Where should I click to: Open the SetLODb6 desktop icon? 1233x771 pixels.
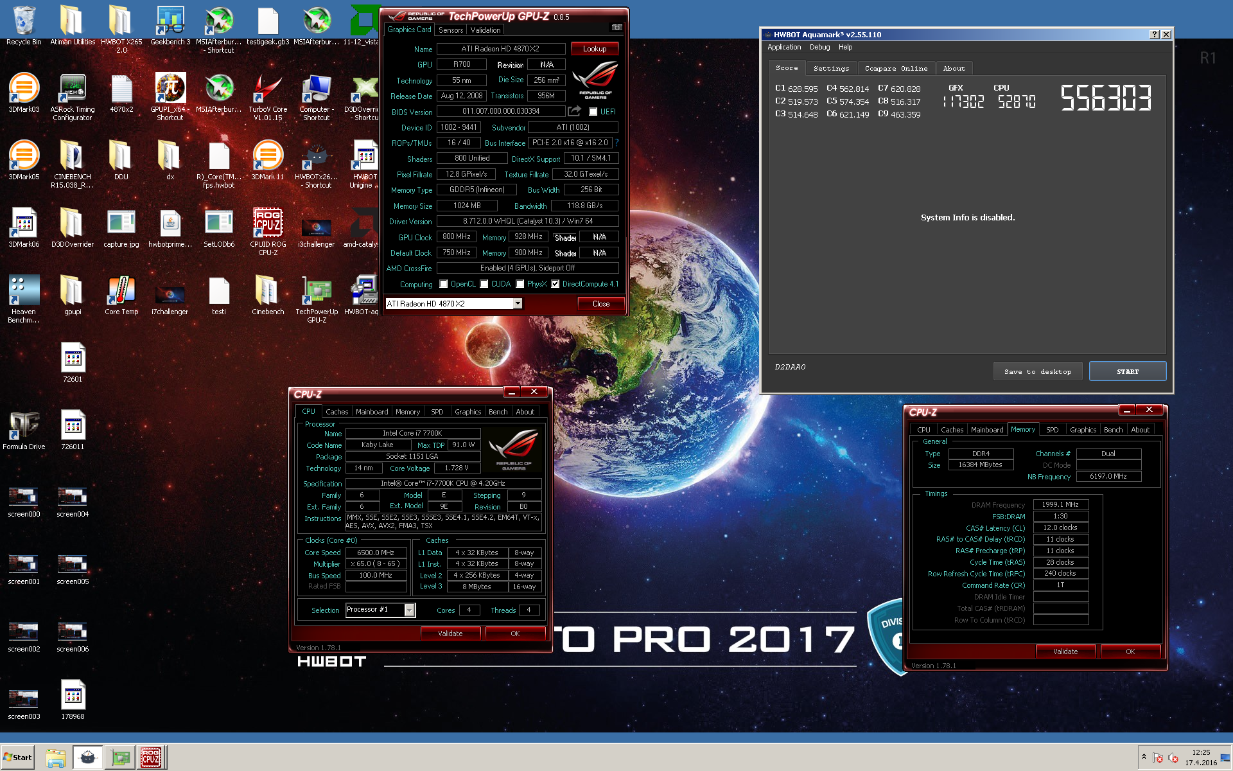point(219,228)
